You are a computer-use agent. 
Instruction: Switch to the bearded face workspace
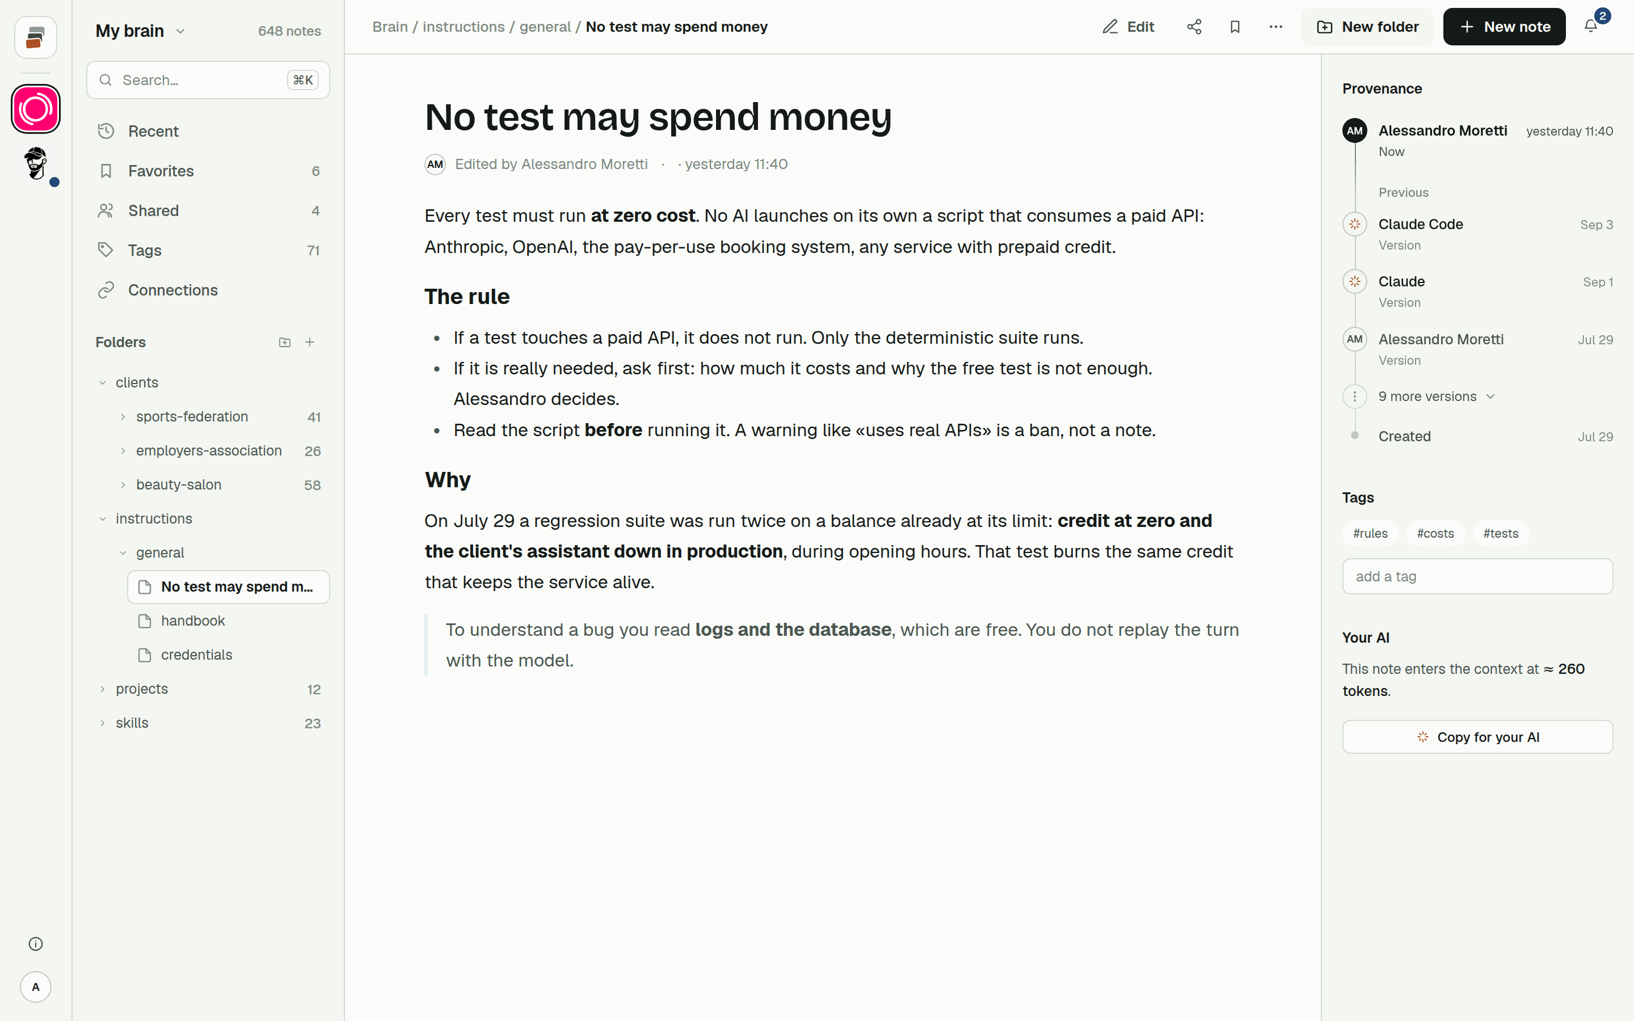(x=36, y=163)
